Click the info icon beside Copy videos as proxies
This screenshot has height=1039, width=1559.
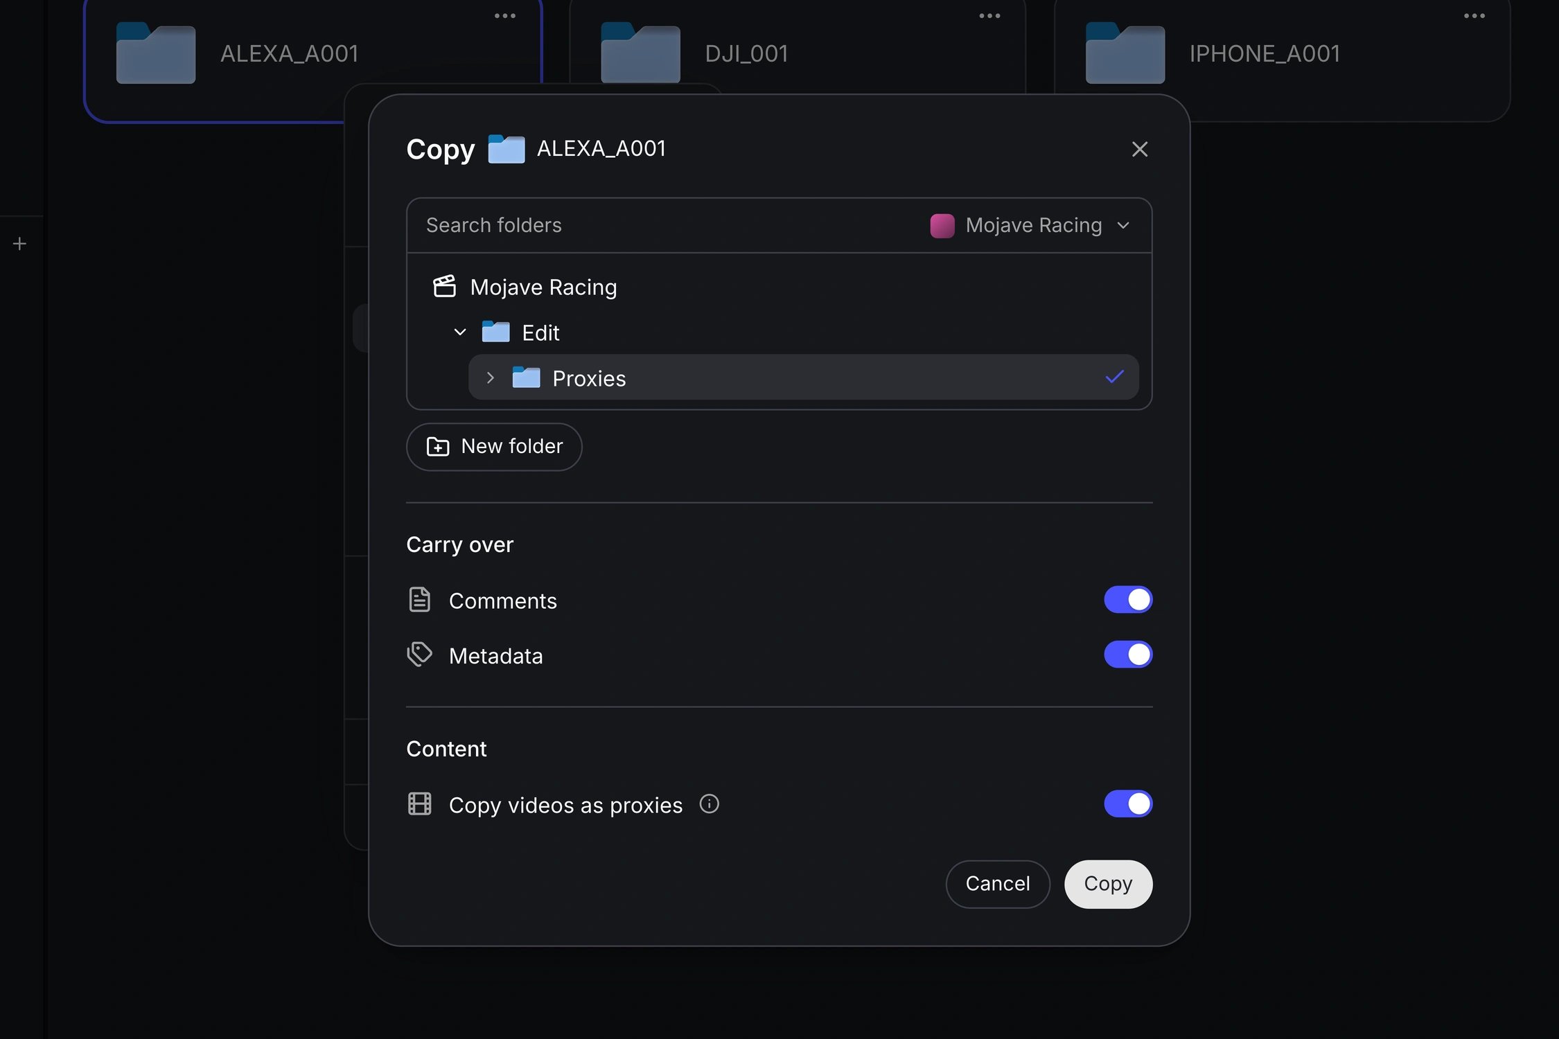[x=709, y=804]
